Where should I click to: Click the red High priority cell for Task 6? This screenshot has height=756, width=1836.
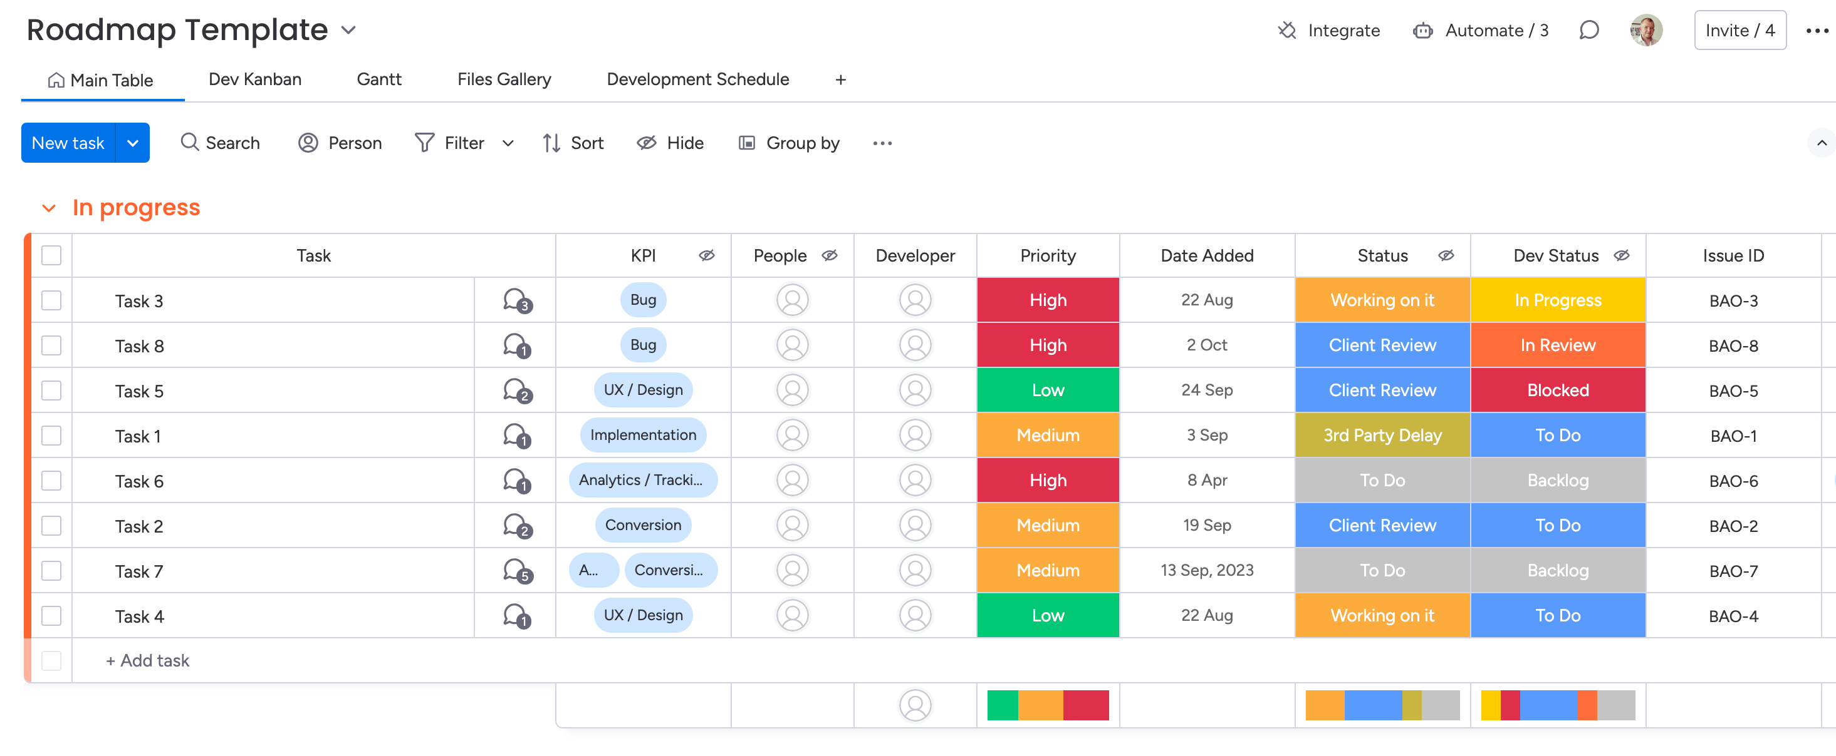pyautogui.click(x=1047, y=481)
